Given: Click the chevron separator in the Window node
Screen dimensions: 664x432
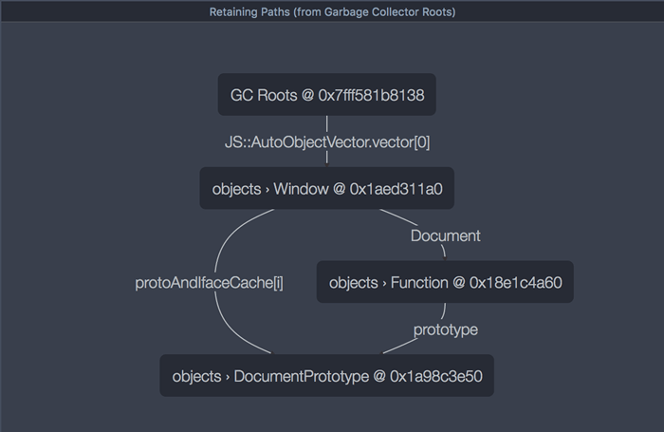Looking at the screenshot, I should pos(267,189).
